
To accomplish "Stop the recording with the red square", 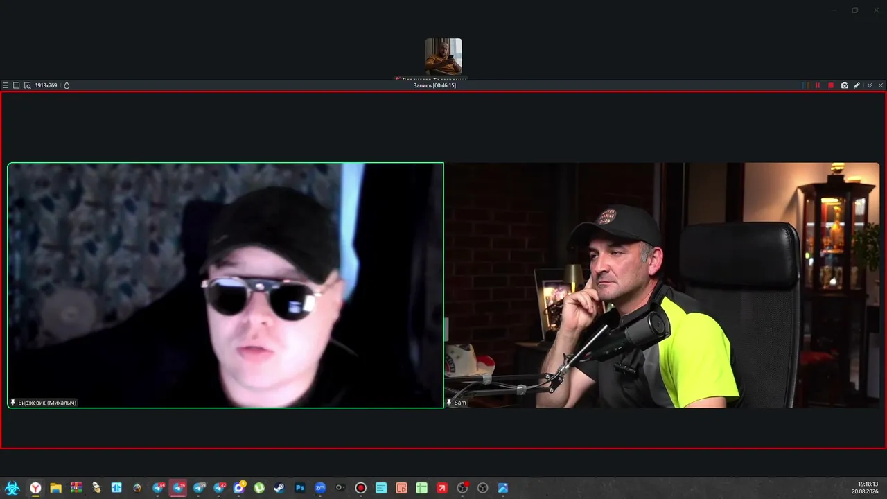I will point(831,85).
